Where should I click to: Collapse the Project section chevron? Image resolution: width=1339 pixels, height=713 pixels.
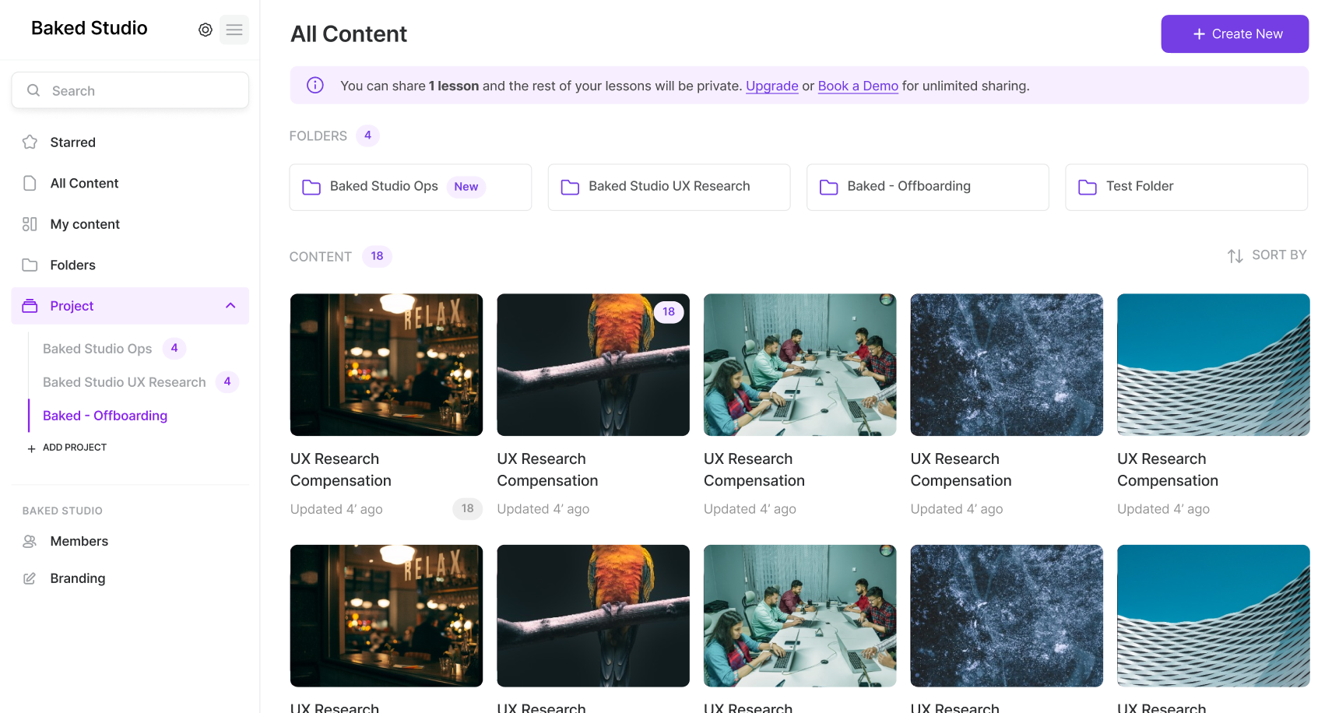point(230,305)
